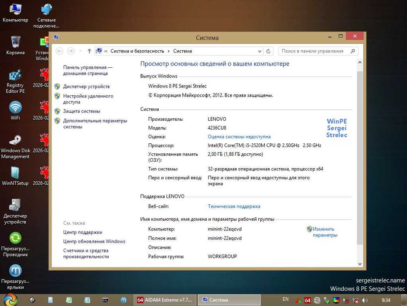Viewport: 407px width, 306px height.
Task: Open Техническая поддержка website link
Action: coord(234,206)
